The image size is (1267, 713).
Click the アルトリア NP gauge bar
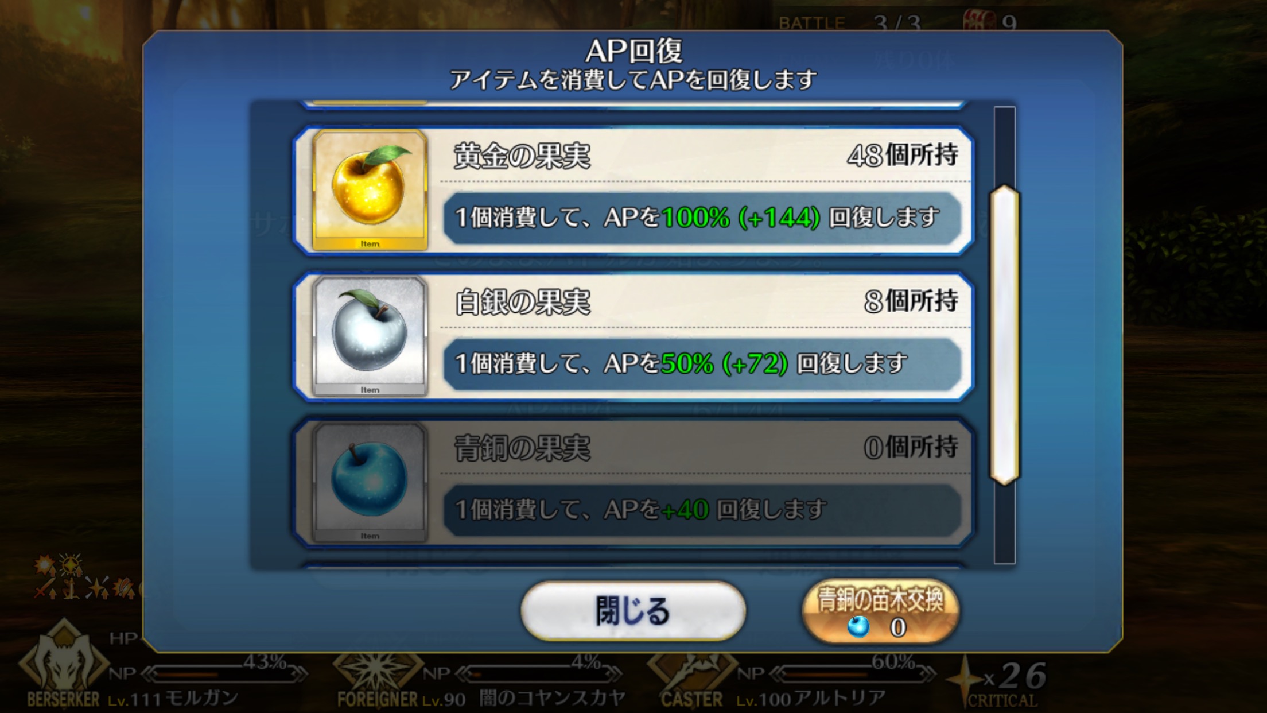[854, 673]
